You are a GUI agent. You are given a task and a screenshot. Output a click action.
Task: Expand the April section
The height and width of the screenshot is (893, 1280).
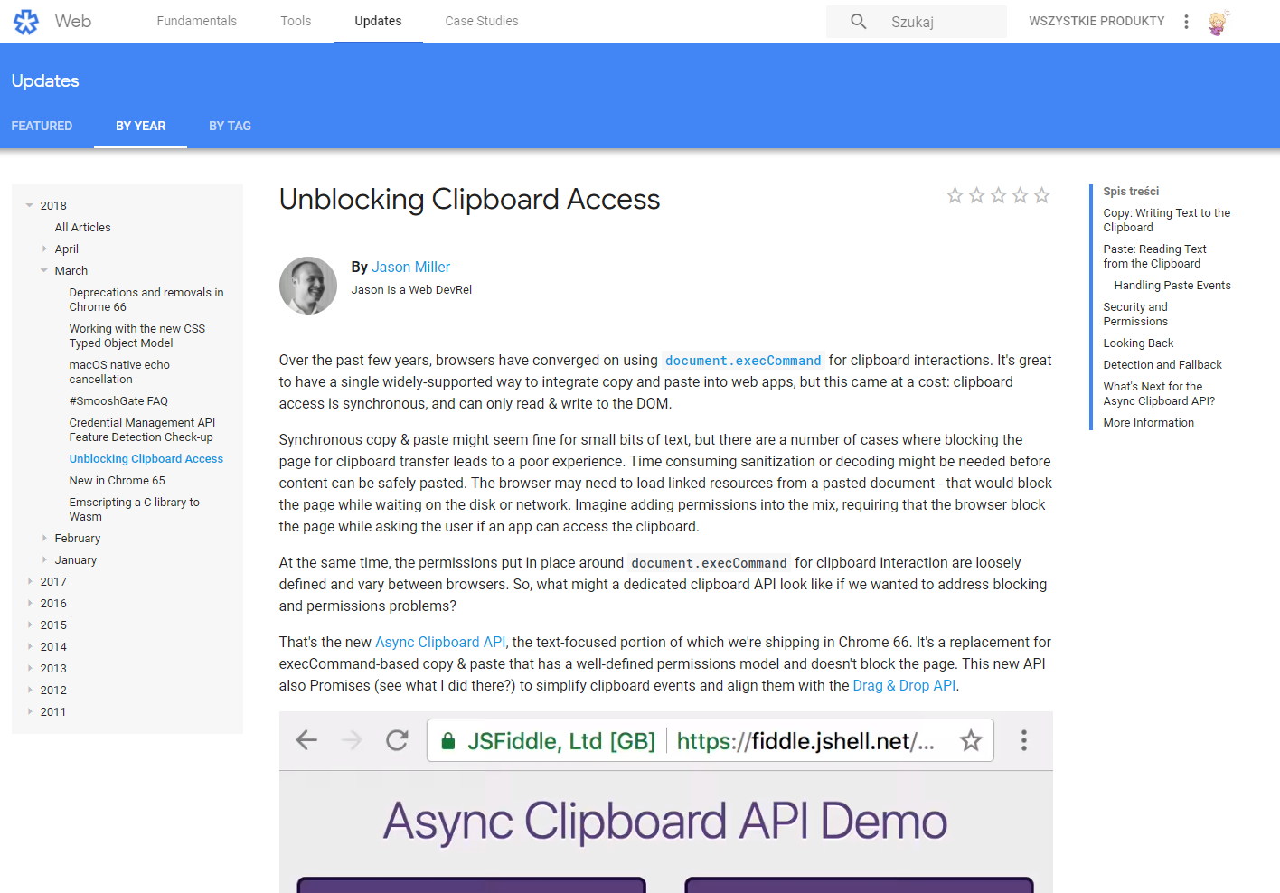(x=44, y=249)
